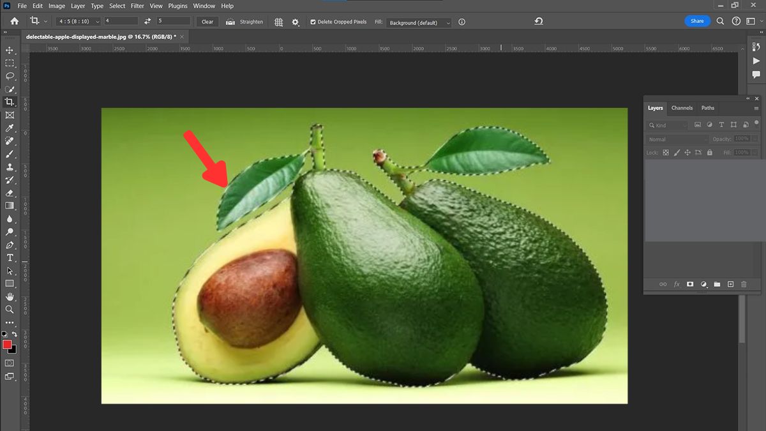Lock layer position

pos(687,153)
